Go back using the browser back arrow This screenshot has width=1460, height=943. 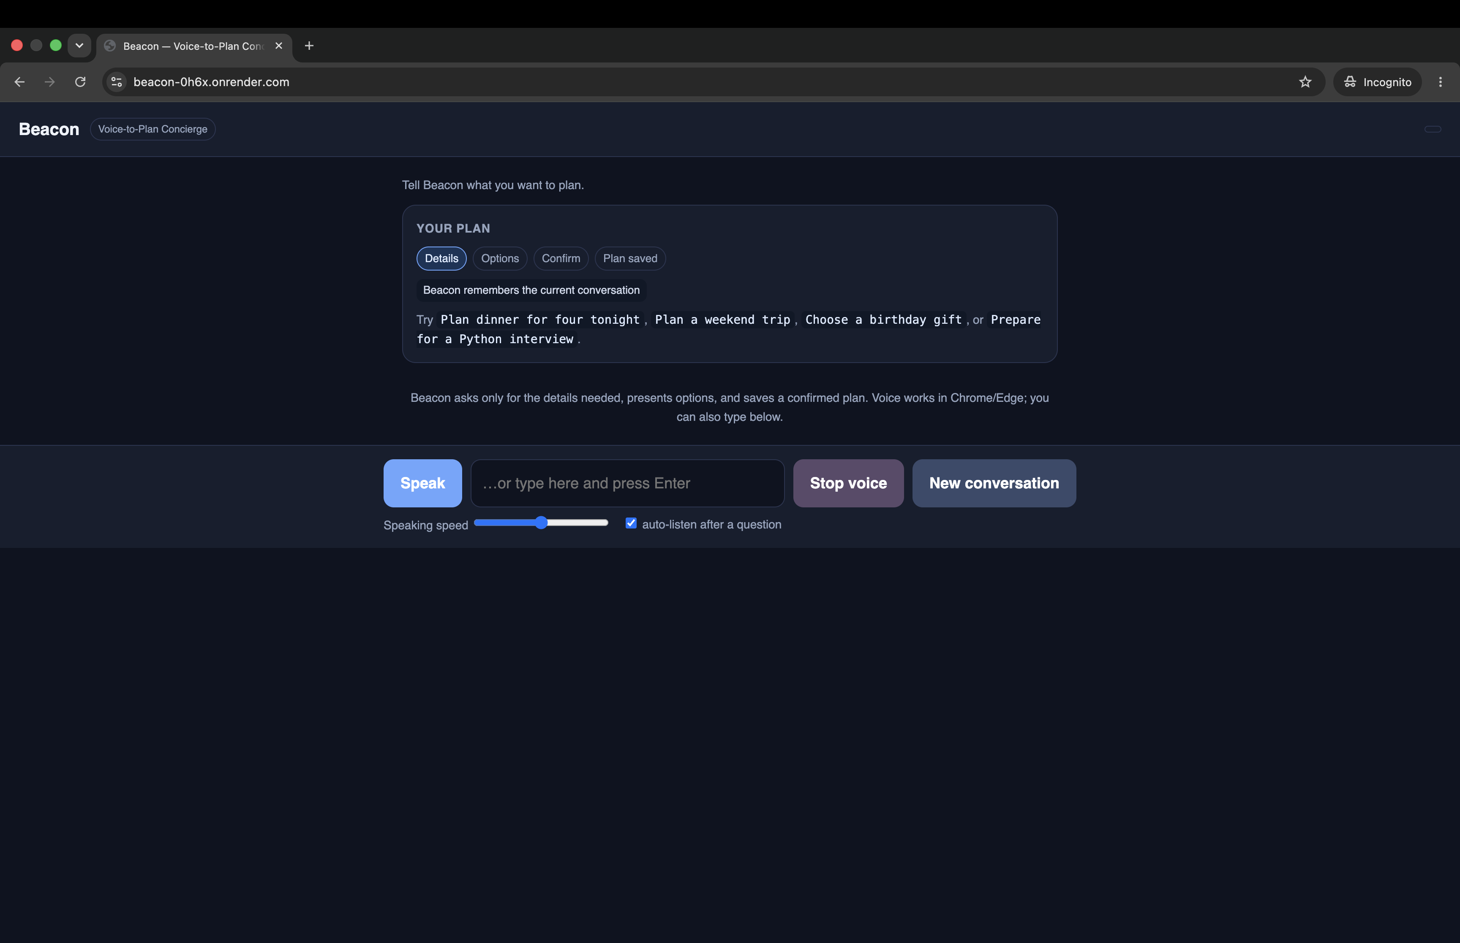[x=19, y=82]
